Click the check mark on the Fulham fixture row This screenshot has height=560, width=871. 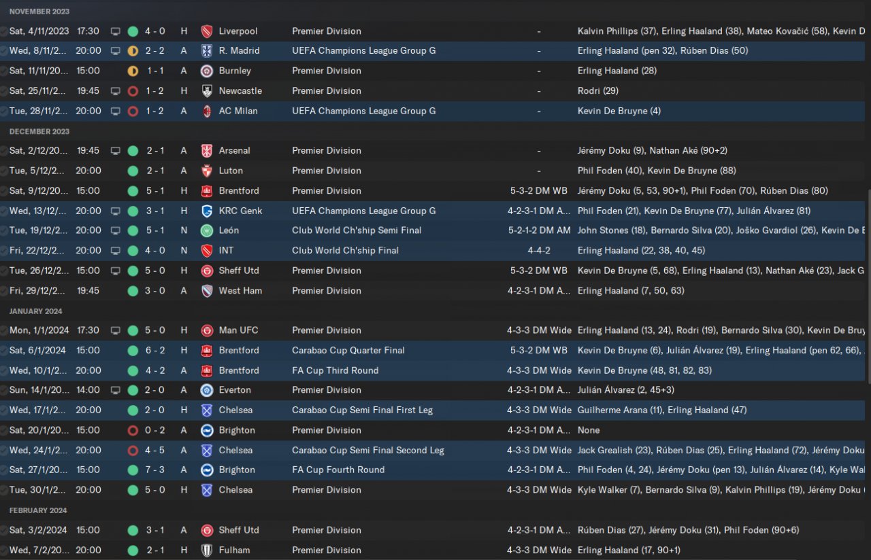point(4,550)
